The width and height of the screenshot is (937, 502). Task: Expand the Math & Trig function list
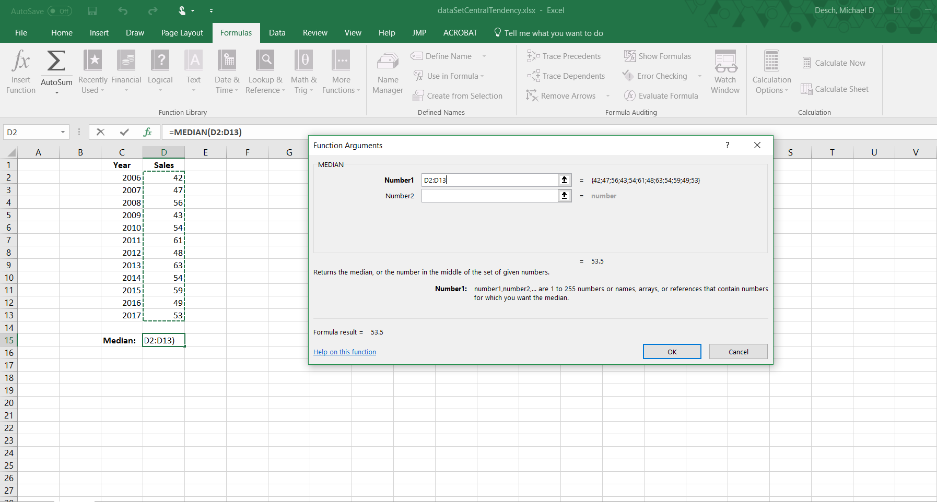coord(303,73)
